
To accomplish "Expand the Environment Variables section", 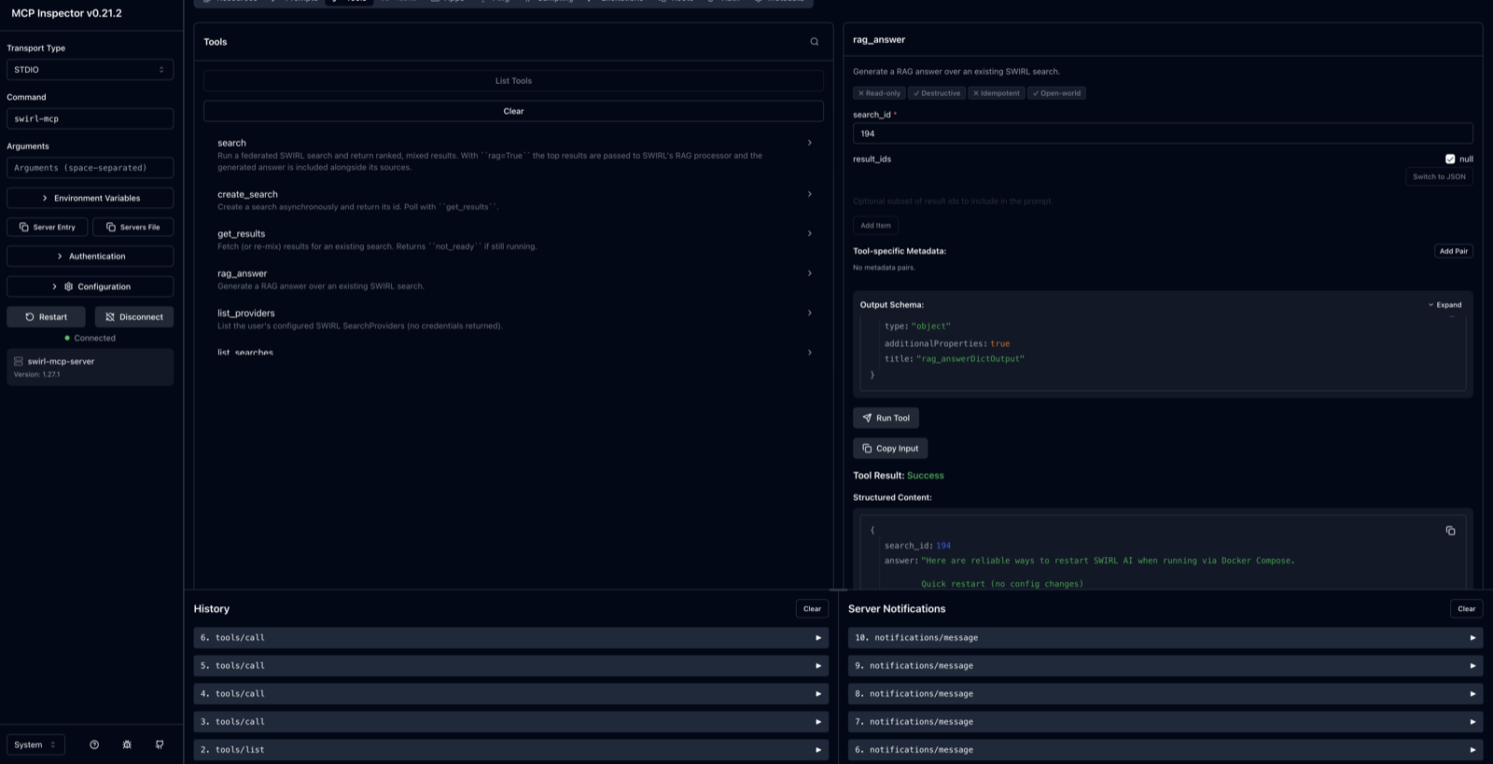I will (x=90, y=198).
